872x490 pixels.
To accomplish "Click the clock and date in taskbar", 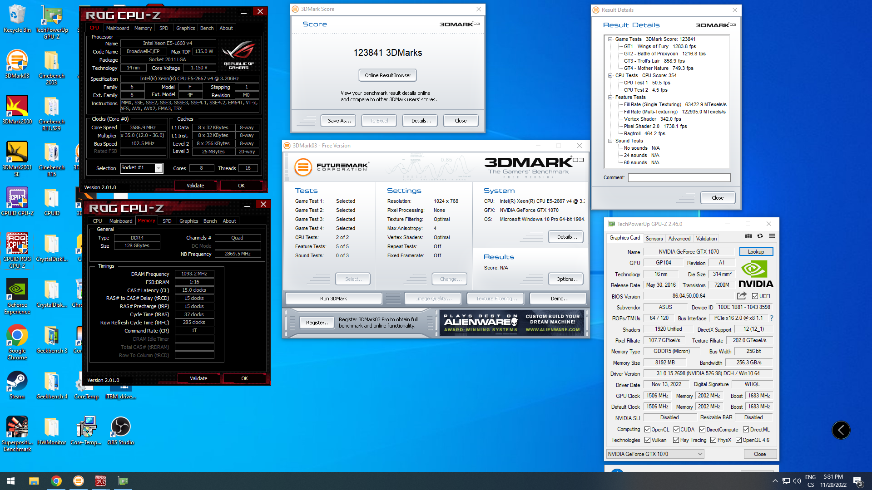I will [833, 481].
